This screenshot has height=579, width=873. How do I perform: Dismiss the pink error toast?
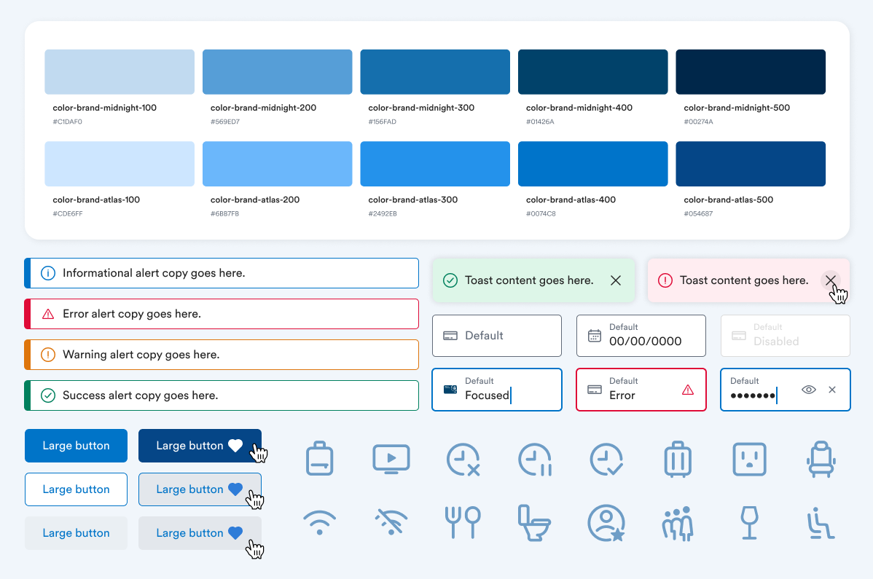pos(831,280)
